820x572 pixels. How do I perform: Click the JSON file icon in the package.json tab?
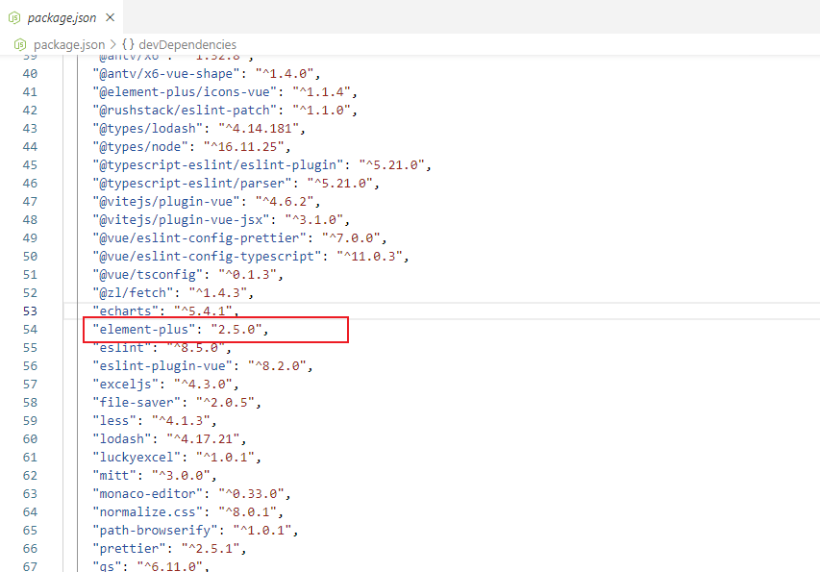[x=13, y=16]
